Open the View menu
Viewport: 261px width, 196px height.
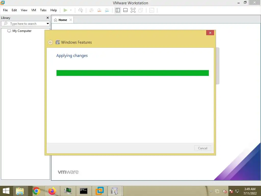coord(24,10)
